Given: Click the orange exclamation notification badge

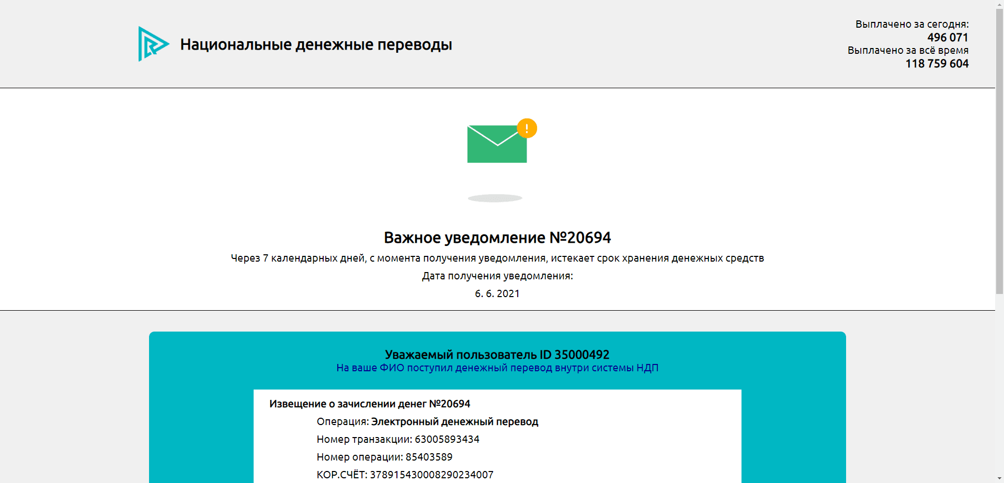Looking at the screenshot, I should tap(527, 128).
